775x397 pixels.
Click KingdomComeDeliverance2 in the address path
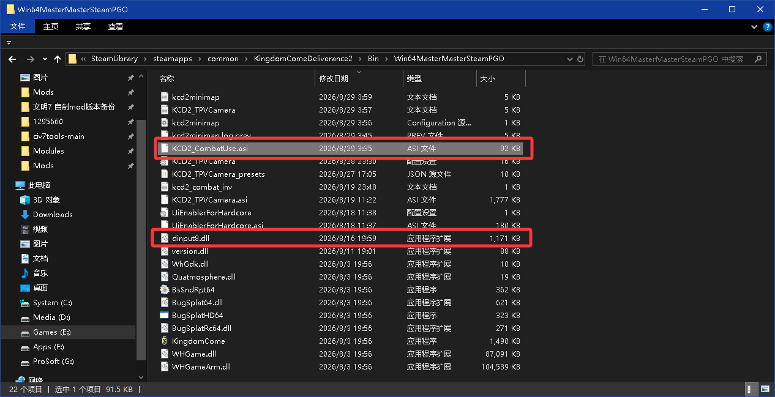click(303, 59)
